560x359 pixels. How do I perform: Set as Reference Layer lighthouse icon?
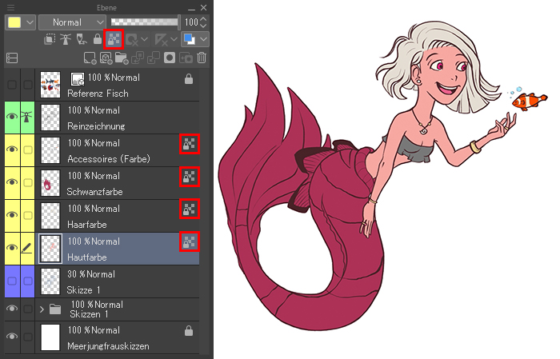66,39
